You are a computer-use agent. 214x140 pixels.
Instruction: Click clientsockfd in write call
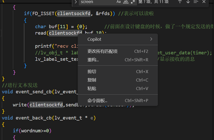[46, 105]
